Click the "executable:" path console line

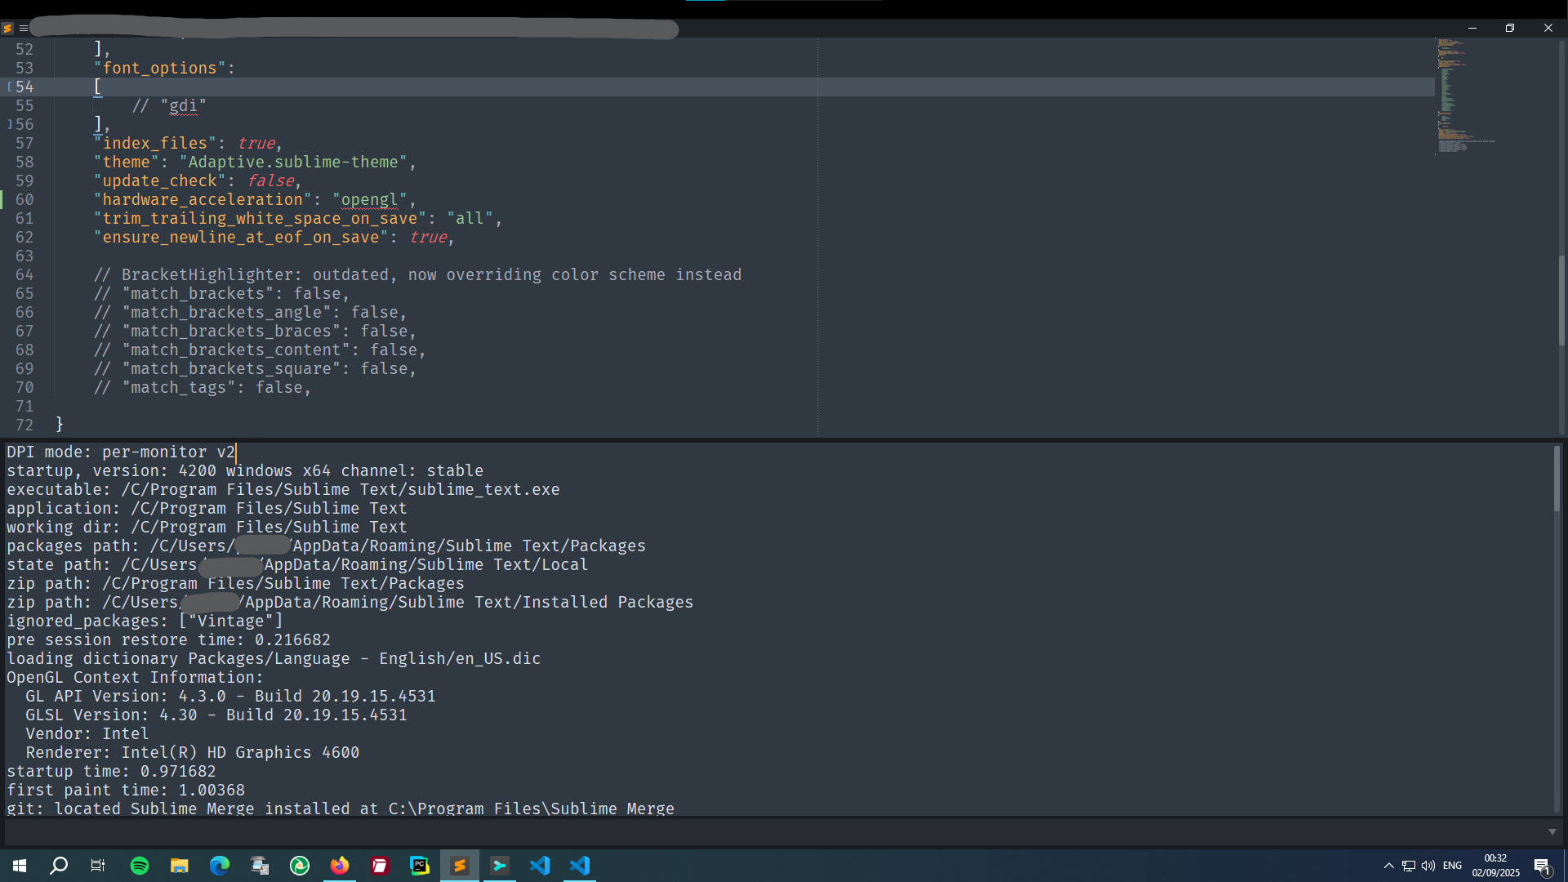click(283, 490)
